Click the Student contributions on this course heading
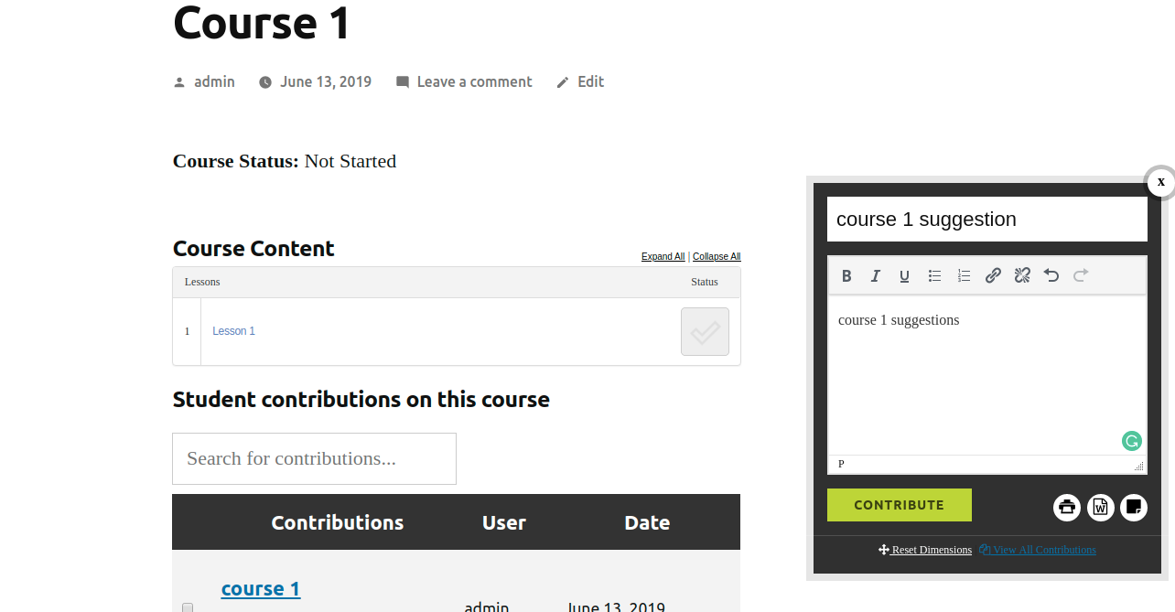Screen dimensions: 1175x612 (x=361, y=400)
